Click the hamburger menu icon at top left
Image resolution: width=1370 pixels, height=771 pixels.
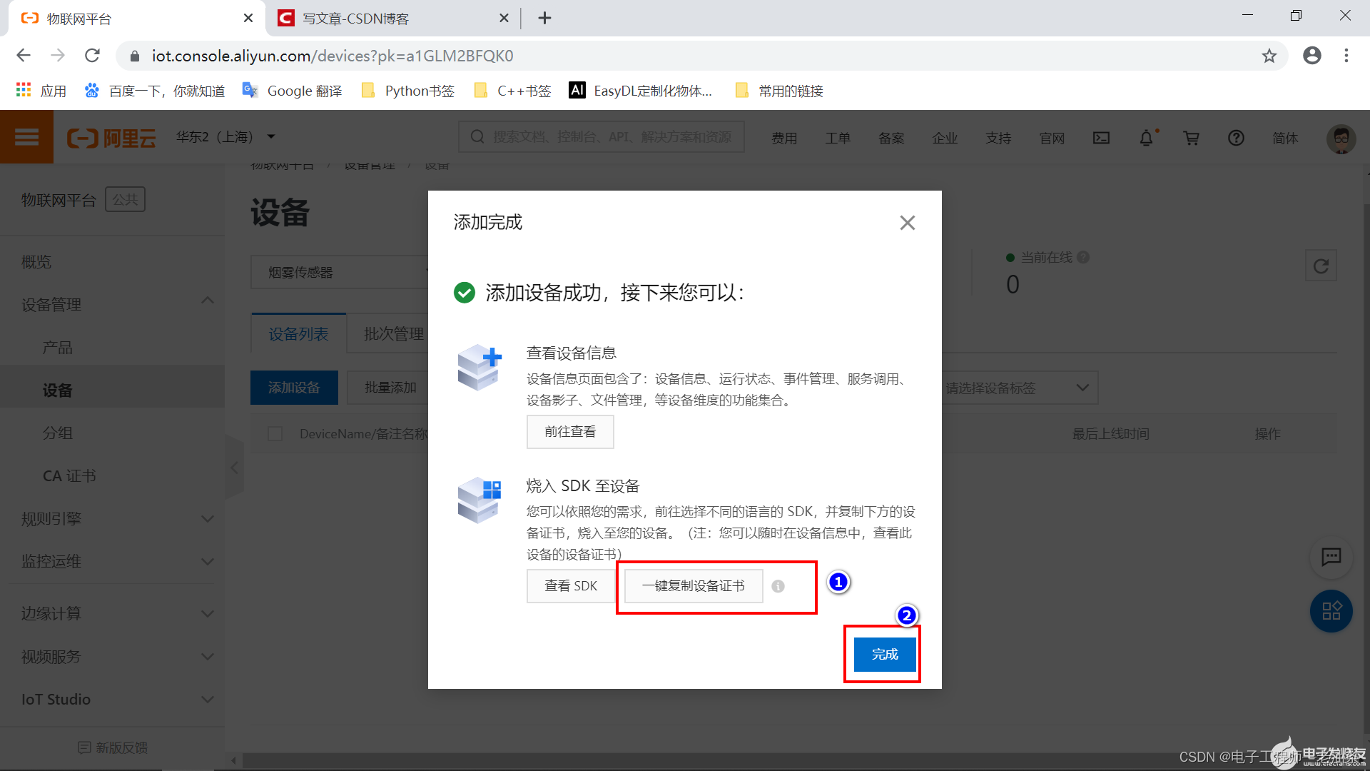(x=26, y=137)
